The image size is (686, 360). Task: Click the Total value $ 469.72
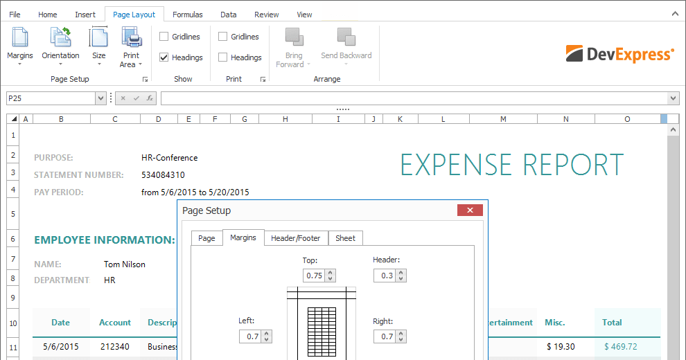pos(620,346)
